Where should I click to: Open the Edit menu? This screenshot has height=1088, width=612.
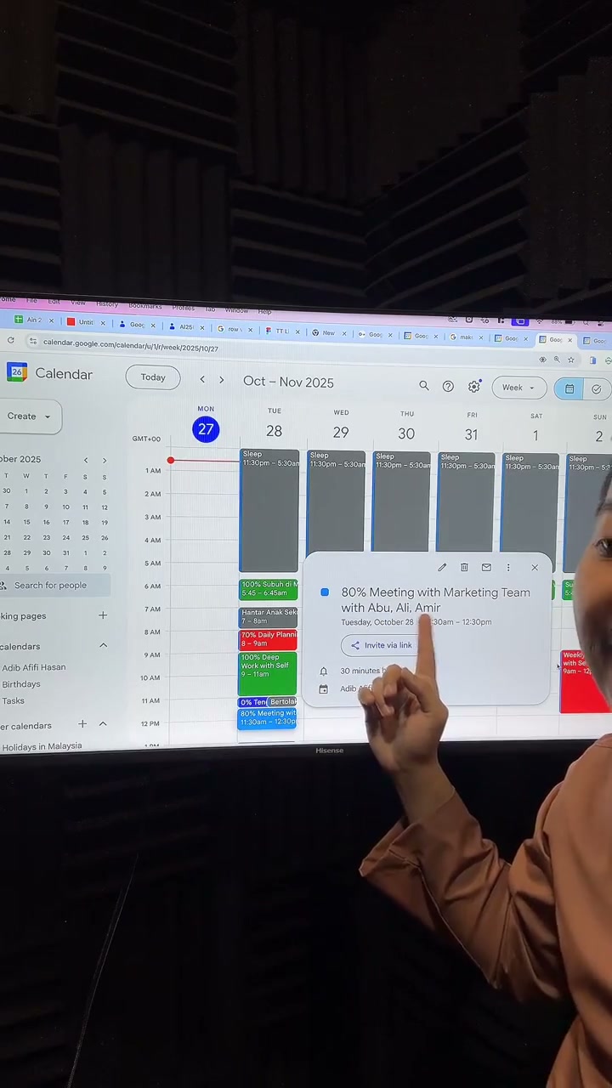pyautogui.click(x=54, y=302)
